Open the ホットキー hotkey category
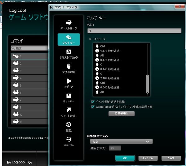 coord(69,98)
